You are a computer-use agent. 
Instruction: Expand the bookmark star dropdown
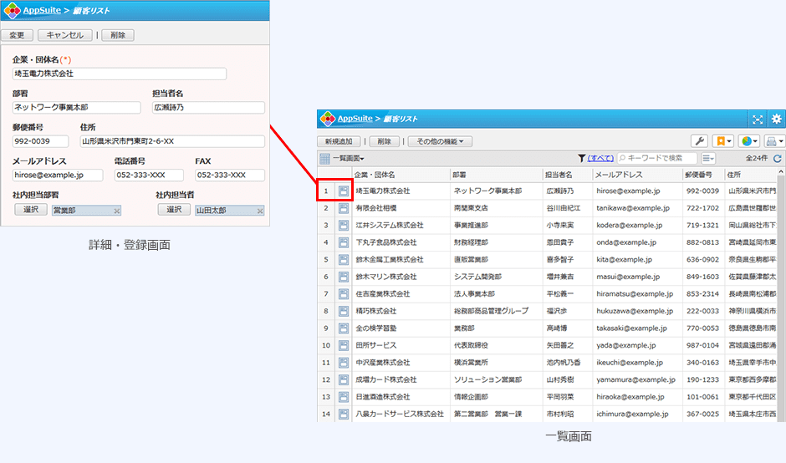coord(724,142)
